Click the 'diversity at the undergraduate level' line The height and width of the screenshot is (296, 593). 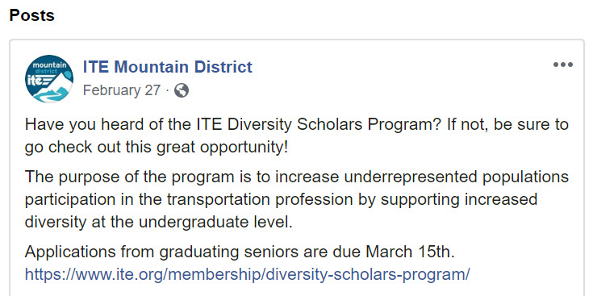point(159,222)
